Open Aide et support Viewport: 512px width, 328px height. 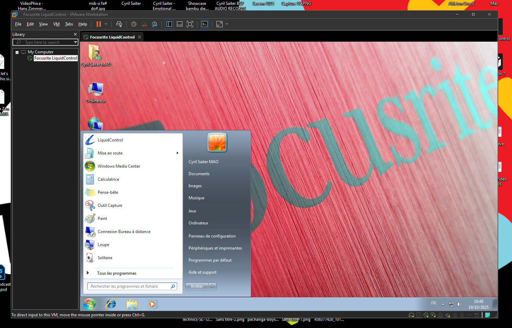[203, 272]
